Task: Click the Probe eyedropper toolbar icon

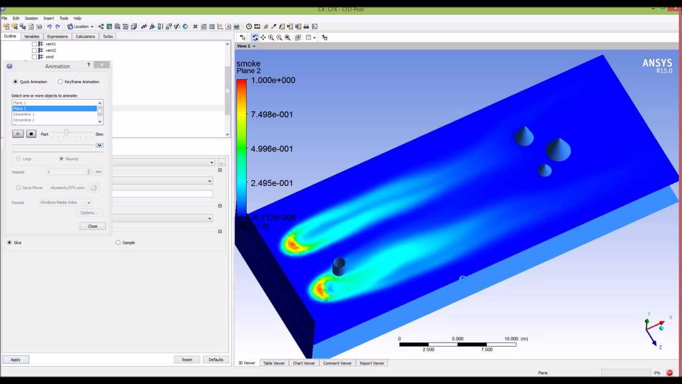Action: (x=273, y=26)
